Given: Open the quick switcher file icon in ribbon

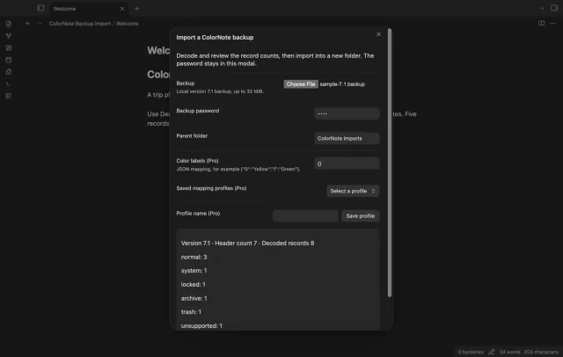Looking at the screenshot, I should coord(9,24).
